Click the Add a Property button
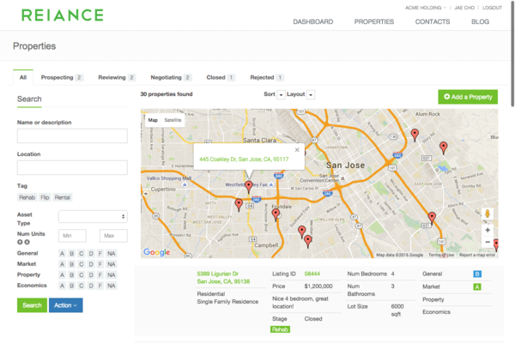 pyautogui.click(x=467, y=97)
